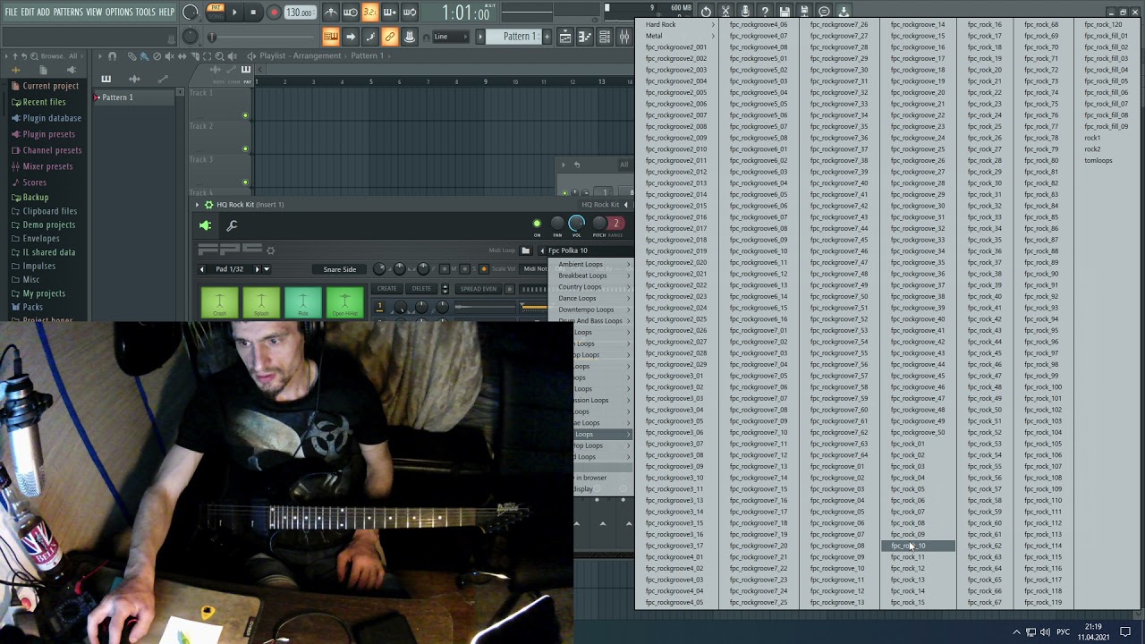Screen dimensions: 1145x644
Task: Hit the Crash drum pad
Action: click(x=220, y=303)
